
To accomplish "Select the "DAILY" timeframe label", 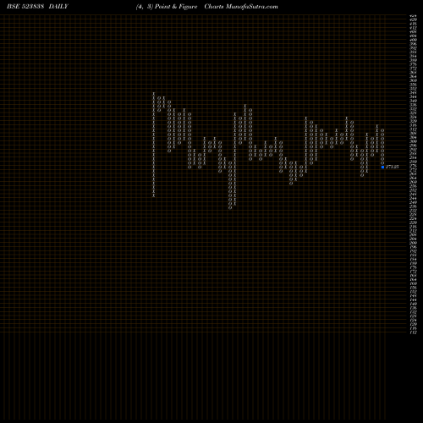I will (x=58, y=7).
